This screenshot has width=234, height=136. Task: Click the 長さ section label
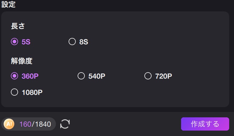click(18, 26)
